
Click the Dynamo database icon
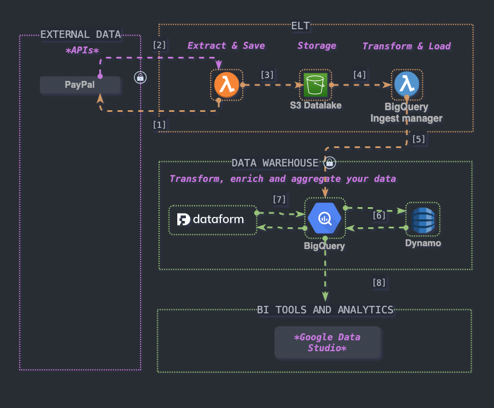[423, 220]
